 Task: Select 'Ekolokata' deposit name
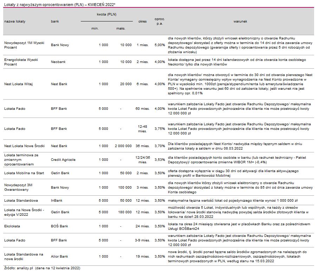pyautogui.click(x=12, y=226)
